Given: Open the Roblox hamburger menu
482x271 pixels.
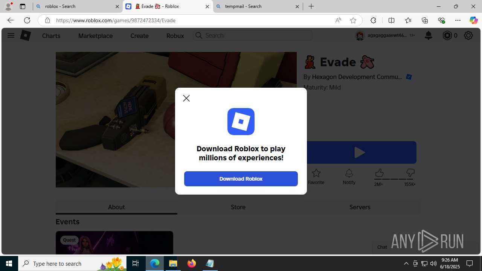Looking at the screenshot, I should [x=11, y=35].
